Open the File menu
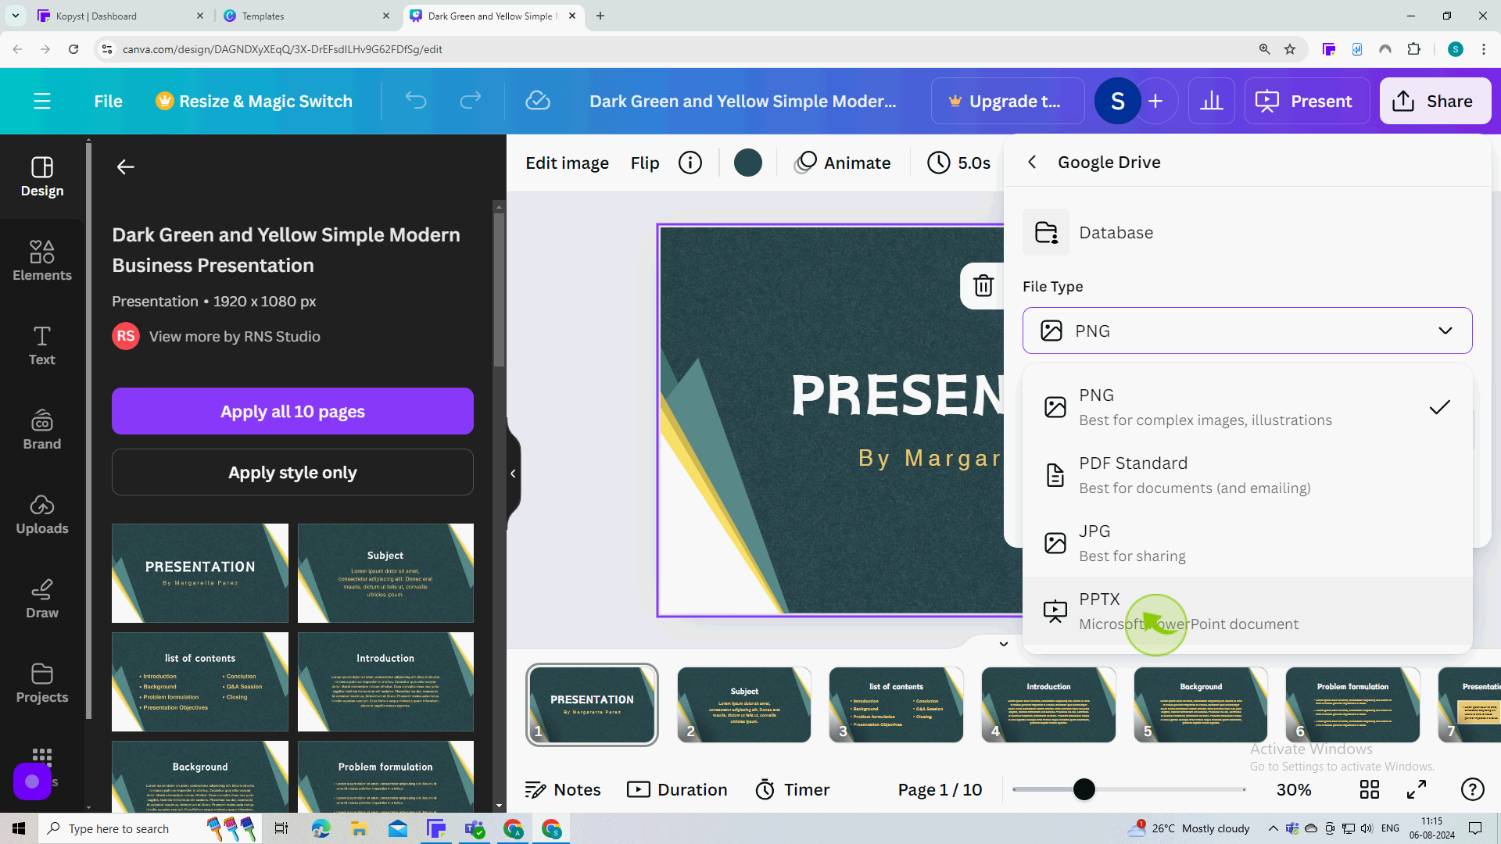Viewport: 1501px width, 844px height. coord(108,101)
